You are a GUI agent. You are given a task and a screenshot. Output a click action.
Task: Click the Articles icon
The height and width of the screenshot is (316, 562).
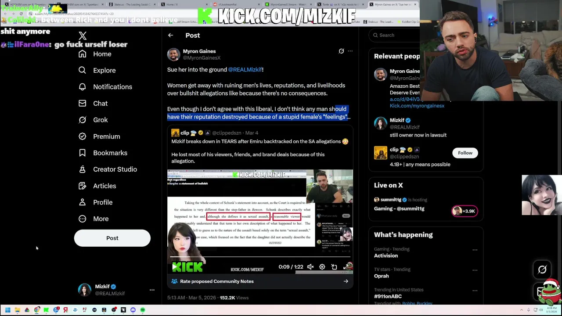[82, 186]
